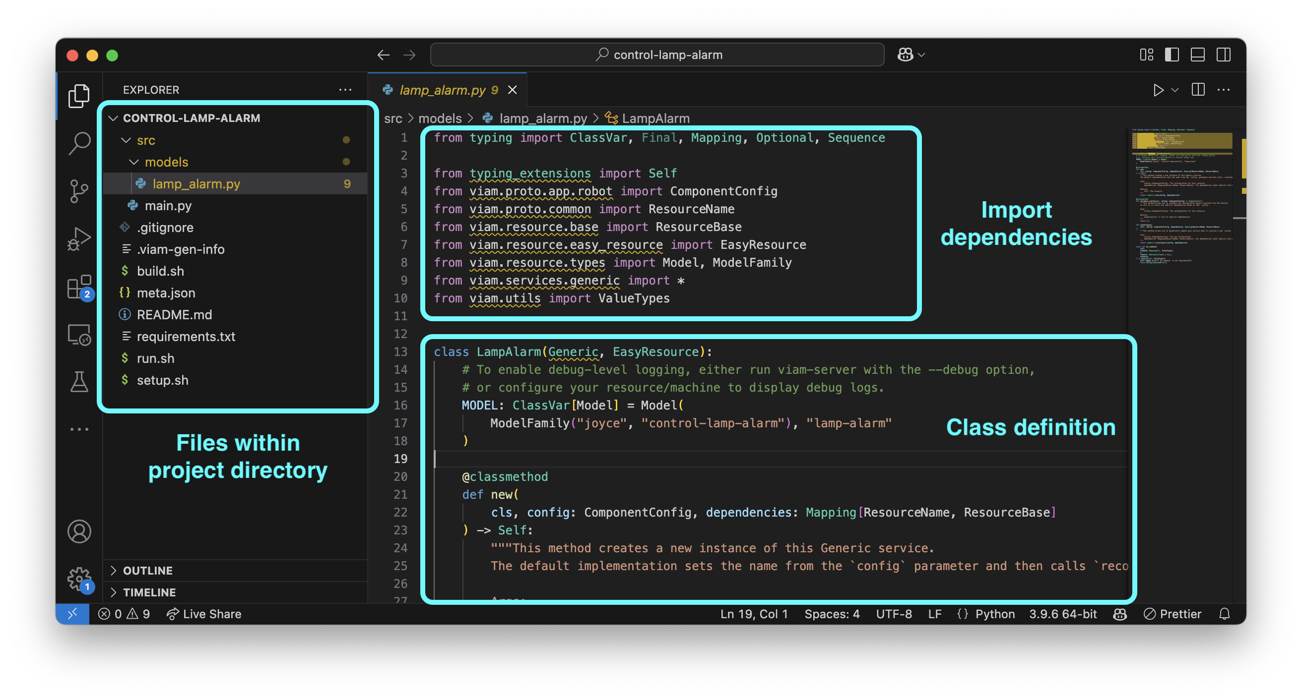The height and width of the screenshot is (698, 1302).
Task: Click the Ln 19, Col 1 indicator
Action: (754, 614)
